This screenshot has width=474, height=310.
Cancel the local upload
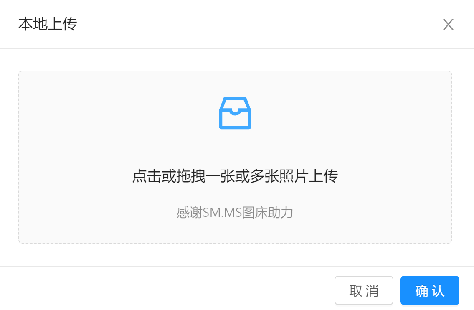coord(364,290)
